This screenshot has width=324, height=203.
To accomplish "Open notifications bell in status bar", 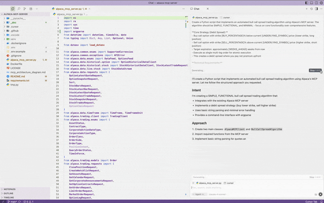I will [321, 201].
